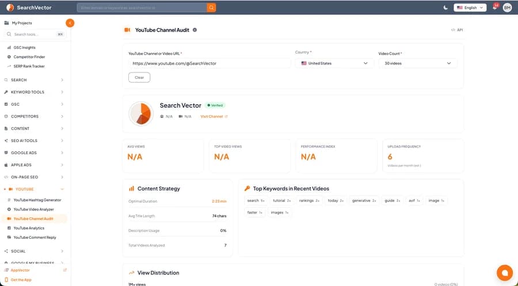518x286 pixels.
Task: Expand the SEO AI TOOLS section
Action: coord(34,140)
